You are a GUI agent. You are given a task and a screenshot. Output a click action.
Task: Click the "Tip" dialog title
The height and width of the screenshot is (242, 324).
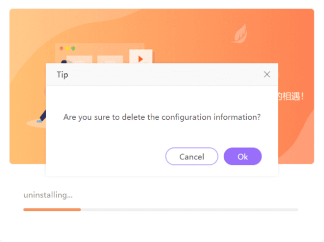pos(62,75)
